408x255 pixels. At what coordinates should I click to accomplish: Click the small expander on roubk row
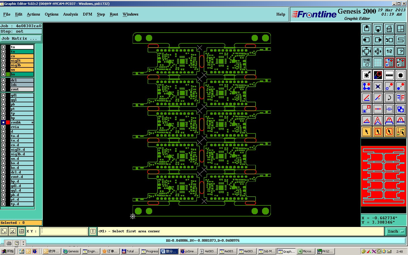click(32, 122)
